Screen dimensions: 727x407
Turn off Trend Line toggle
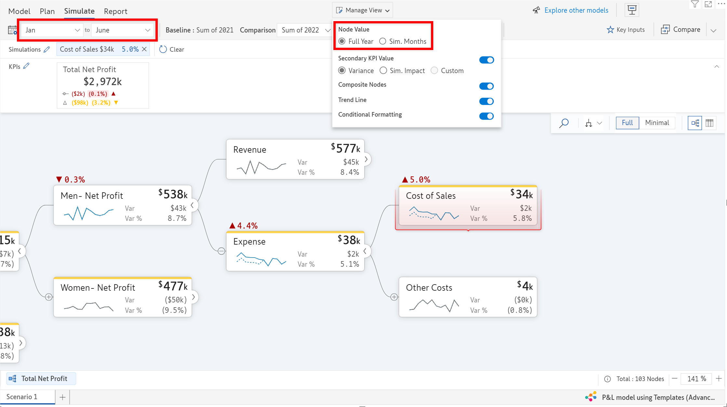pos(486,101)
